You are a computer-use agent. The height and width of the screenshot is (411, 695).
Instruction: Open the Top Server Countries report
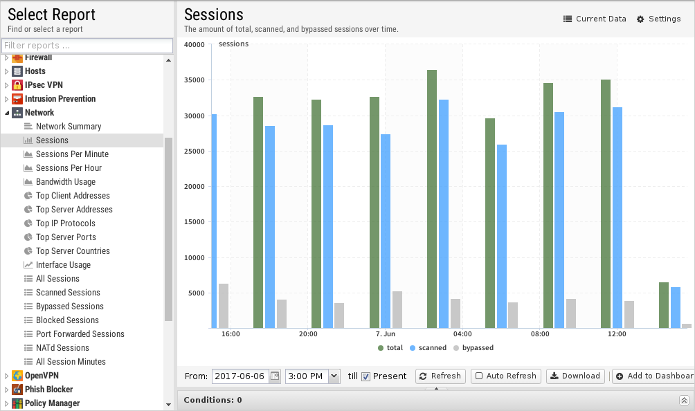pos(73,251)
